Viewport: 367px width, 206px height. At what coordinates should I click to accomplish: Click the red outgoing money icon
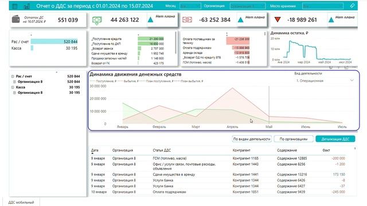pyautogui.click(x=187, y=20)
